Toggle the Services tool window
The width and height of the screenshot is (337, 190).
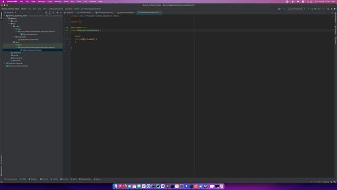pos(64,179)
